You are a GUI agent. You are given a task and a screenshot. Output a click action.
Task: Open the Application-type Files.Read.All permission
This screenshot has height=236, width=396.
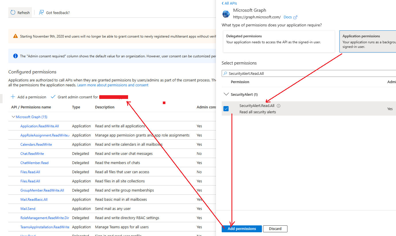(x=30, y=181)
